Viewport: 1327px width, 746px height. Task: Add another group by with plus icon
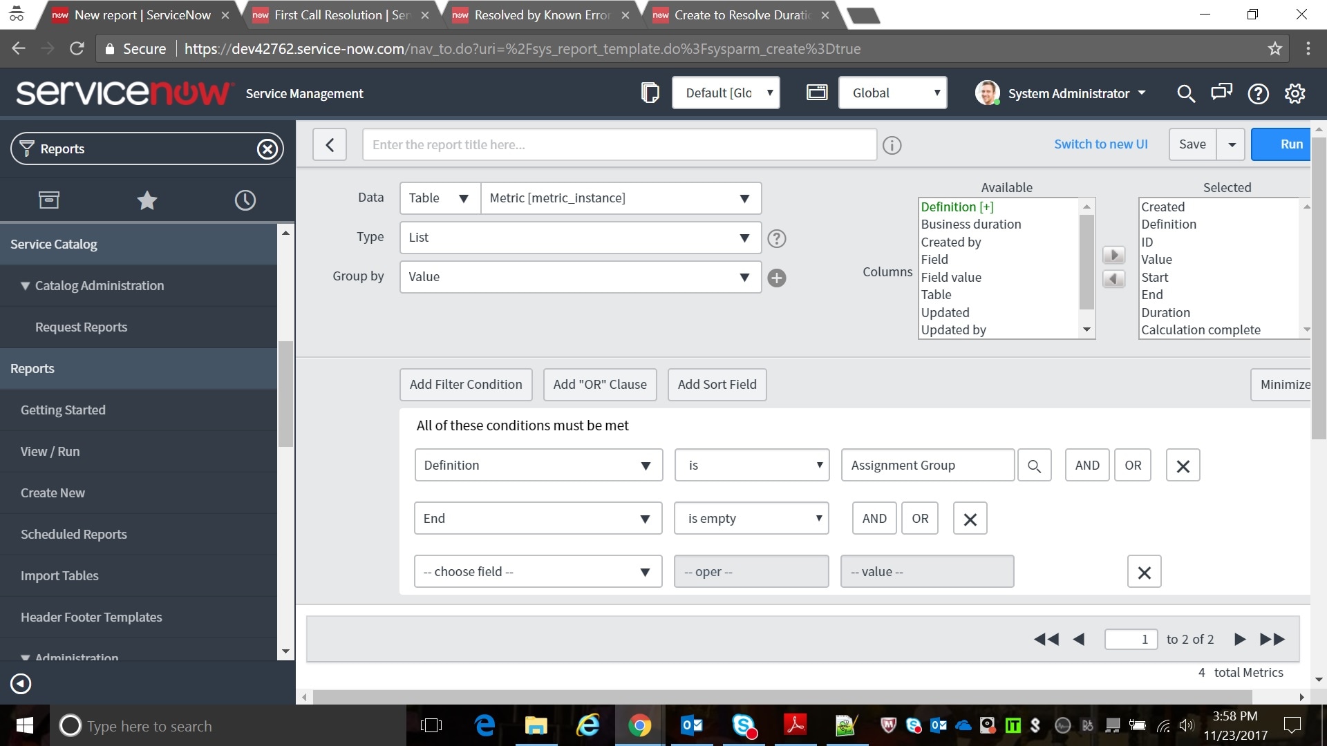(777, 278)
